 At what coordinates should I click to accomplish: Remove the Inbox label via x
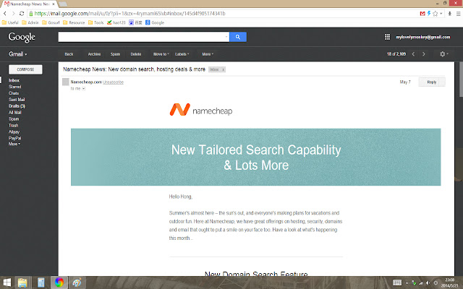[x=224, y=69]
